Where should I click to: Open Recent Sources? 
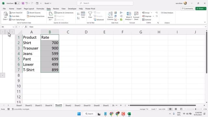click(x=34, y=13)
